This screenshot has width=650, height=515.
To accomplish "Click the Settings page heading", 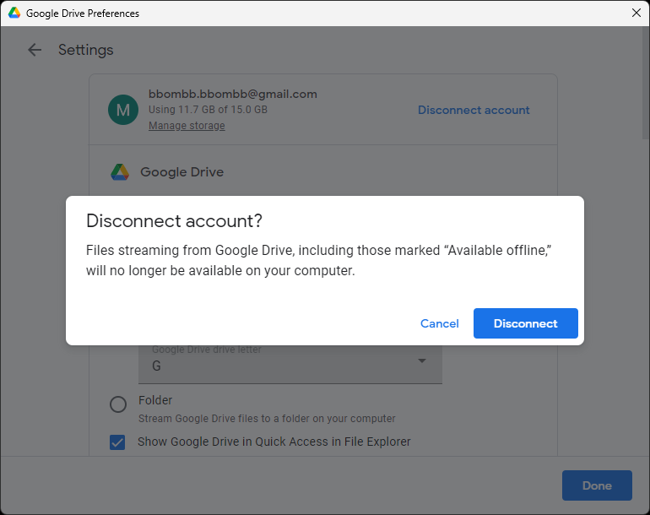I will [x=85, y=50].
